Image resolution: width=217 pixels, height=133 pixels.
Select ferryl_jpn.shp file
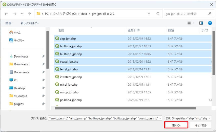click(x=133, y=69)
